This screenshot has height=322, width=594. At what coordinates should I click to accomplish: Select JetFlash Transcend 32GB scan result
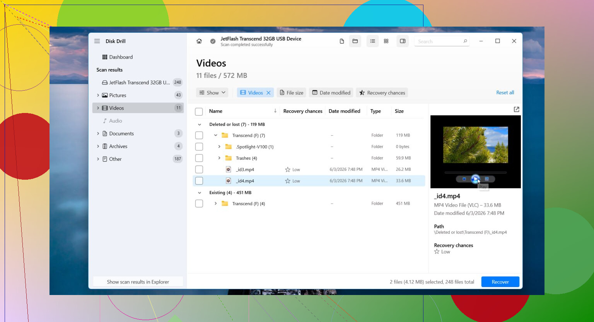tap(138, 83)
